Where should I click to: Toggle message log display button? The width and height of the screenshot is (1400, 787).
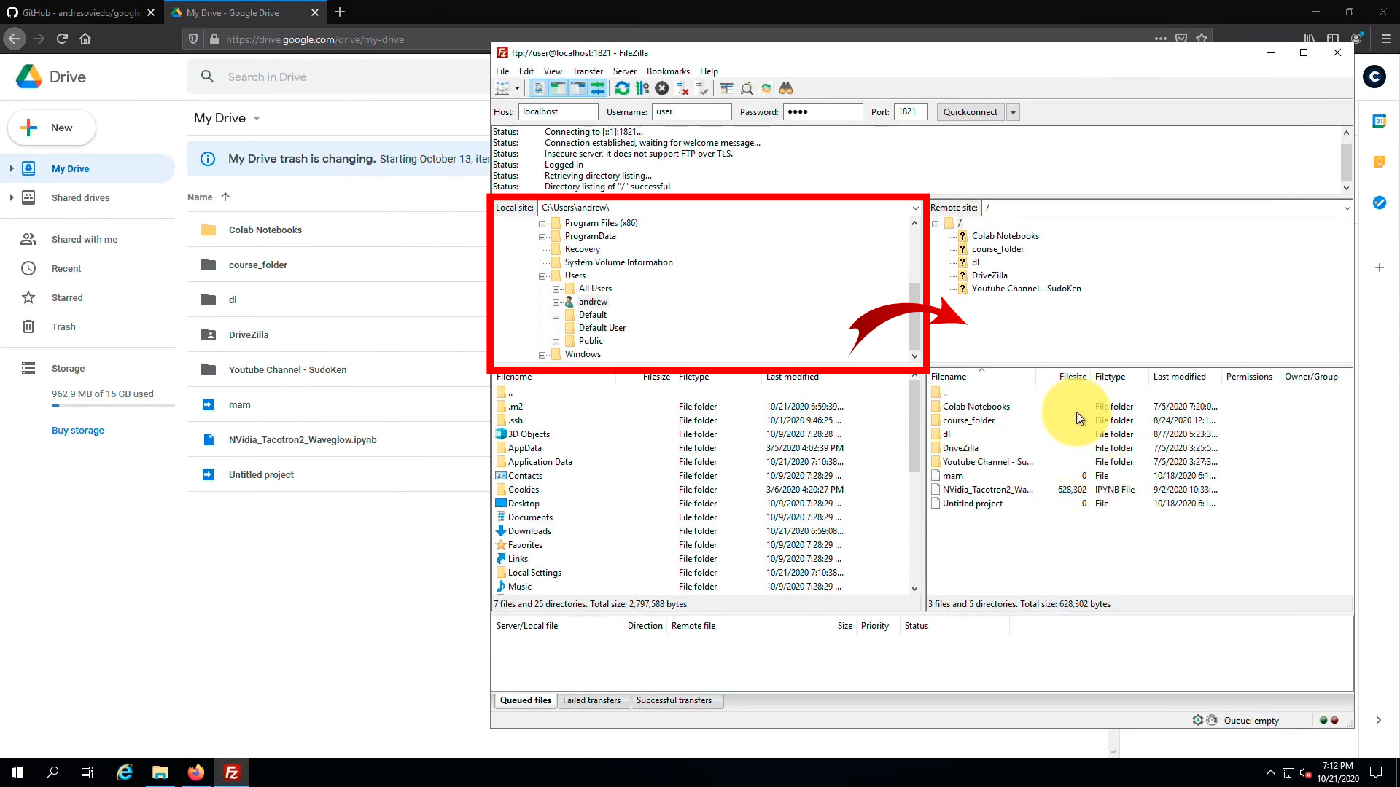tap(538, 88)
